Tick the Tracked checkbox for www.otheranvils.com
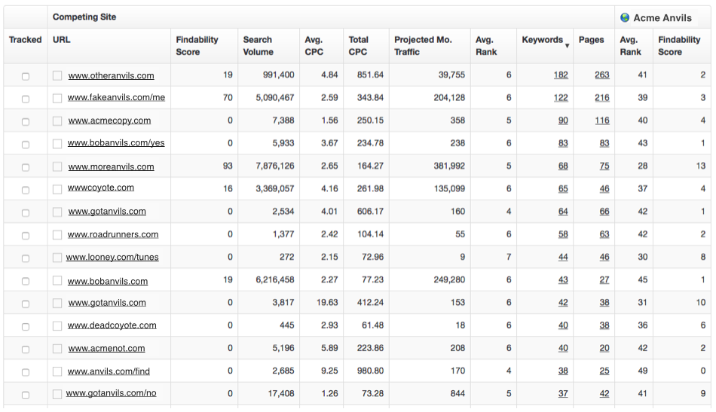Image resolution: width=716 pixels, height=412 pixels. [x=26, y=76]
